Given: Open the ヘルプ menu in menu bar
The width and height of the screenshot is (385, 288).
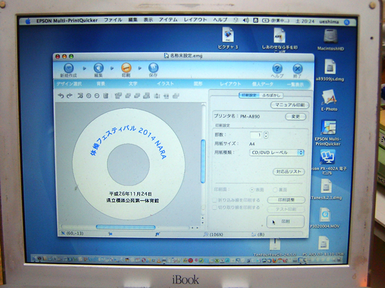Looking at the screenshot, I should [220, 20].
